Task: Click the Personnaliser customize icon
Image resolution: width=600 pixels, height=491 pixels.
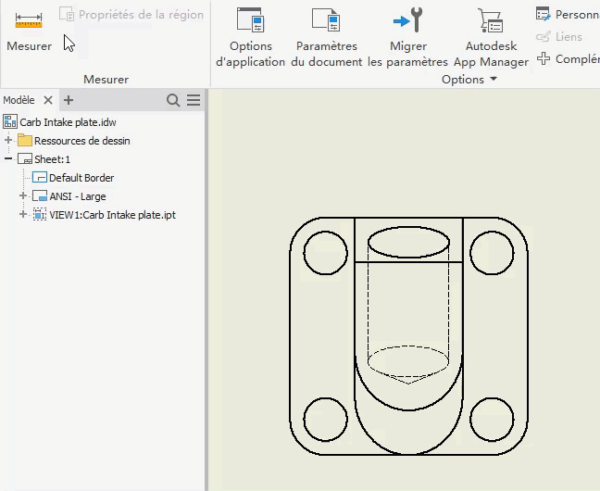Action: (x=544, y=14)
